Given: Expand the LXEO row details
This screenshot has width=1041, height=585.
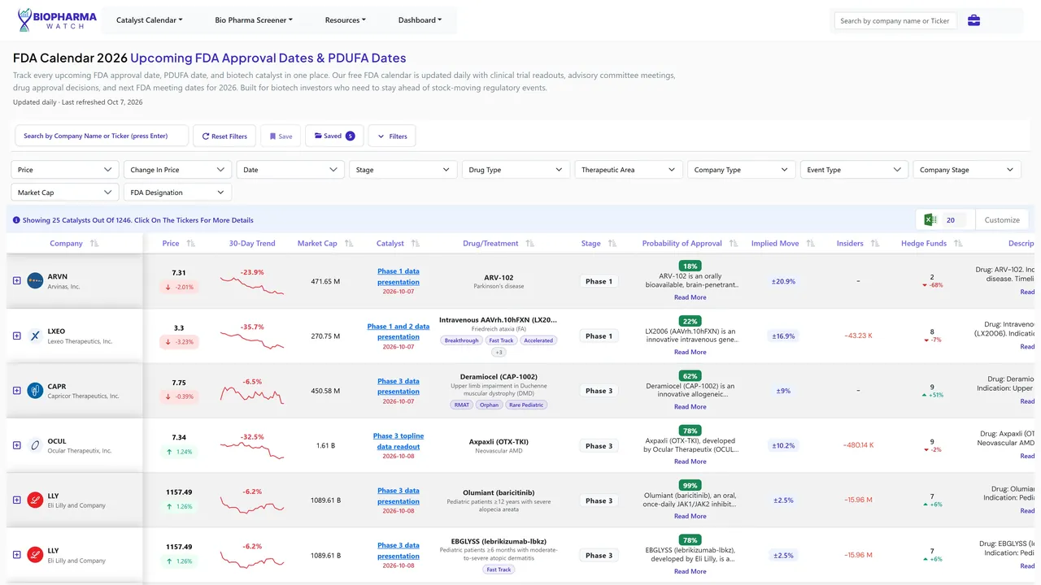Looking at the screenshot, I should tap(17, 336).
